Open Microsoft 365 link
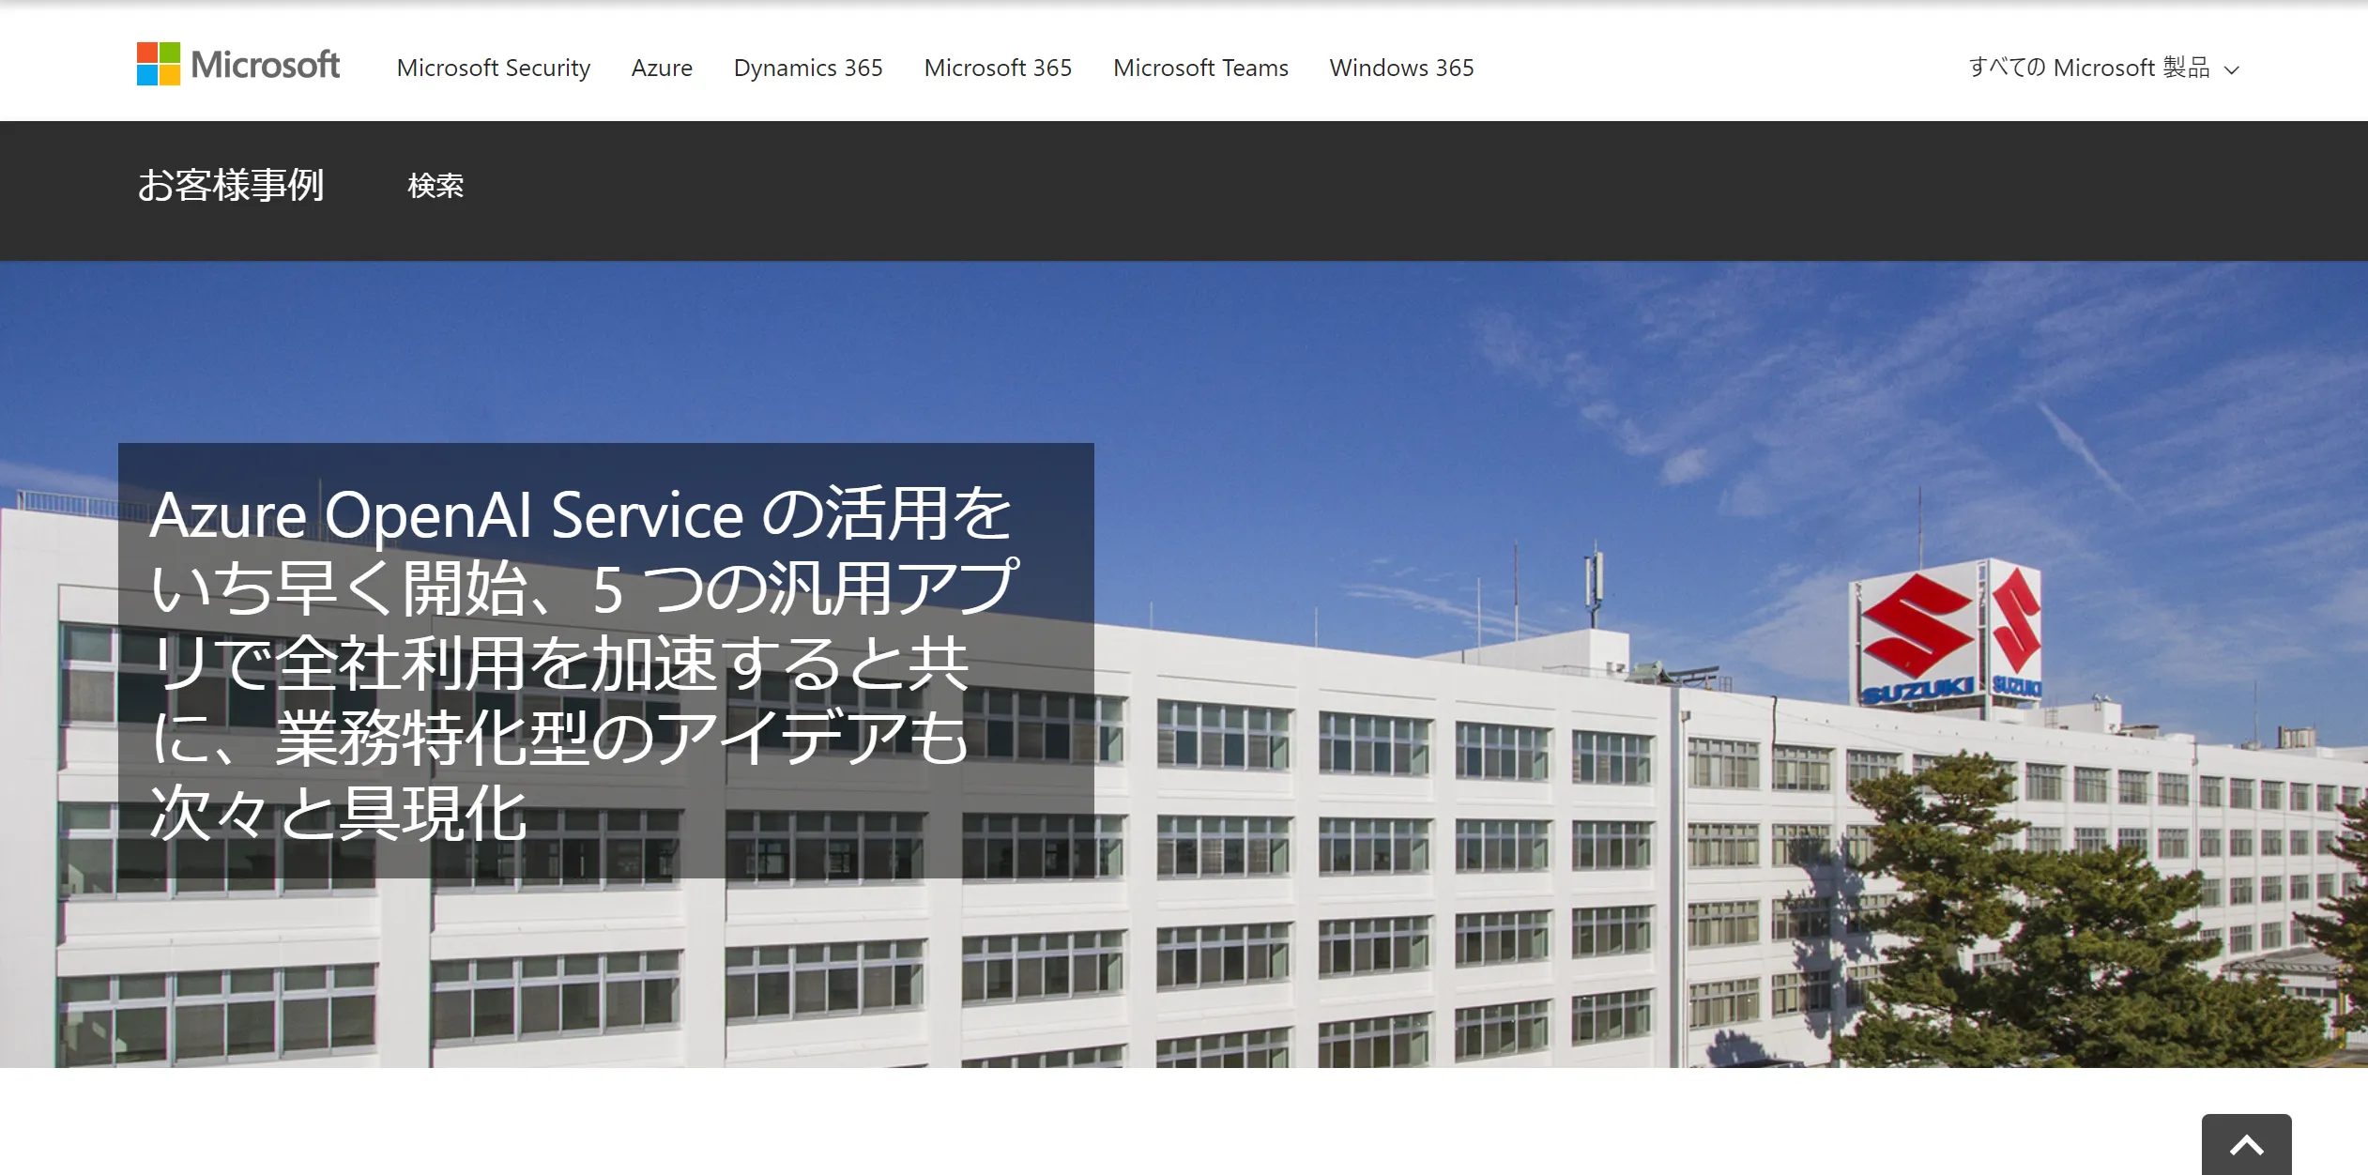This screenshot has width=2368, height=1175. point(998,68)
